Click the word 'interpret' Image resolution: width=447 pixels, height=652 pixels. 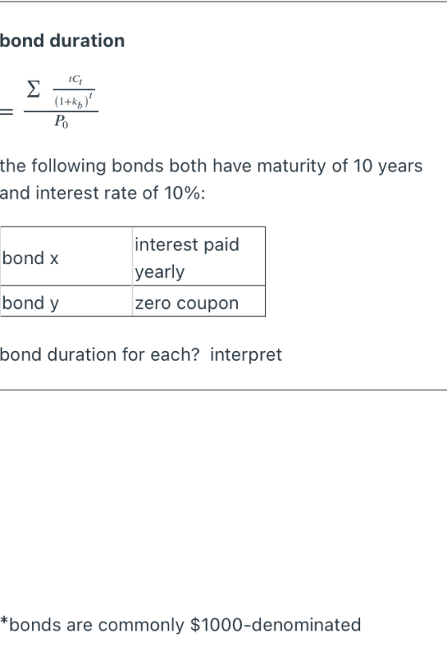pos(246,355)
